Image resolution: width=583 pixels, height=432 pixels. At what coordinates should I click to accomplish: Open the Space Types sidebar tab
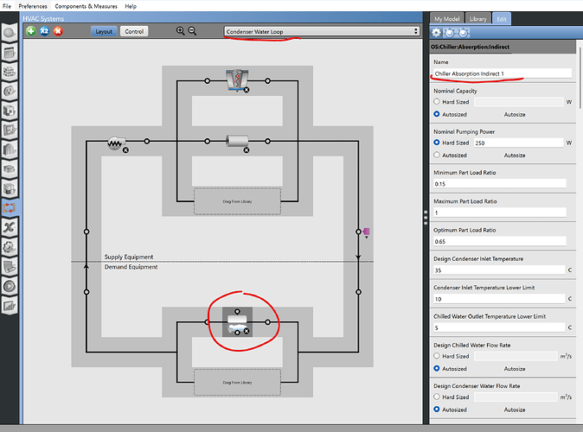click(10, 111)
